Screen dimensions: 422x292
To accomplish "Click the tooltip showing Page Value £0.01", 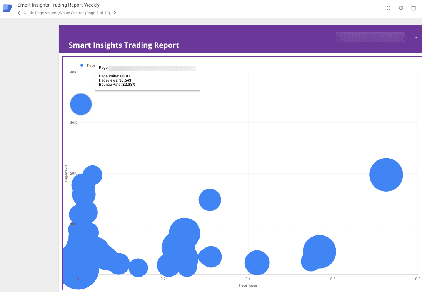I will click(147, 76).
